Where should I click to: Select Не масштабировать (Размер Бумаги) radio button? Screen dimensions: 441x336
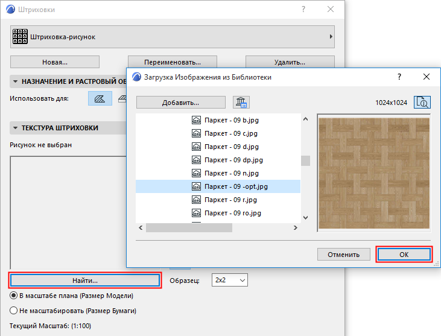pyautogui.click(x=13, y=311)
